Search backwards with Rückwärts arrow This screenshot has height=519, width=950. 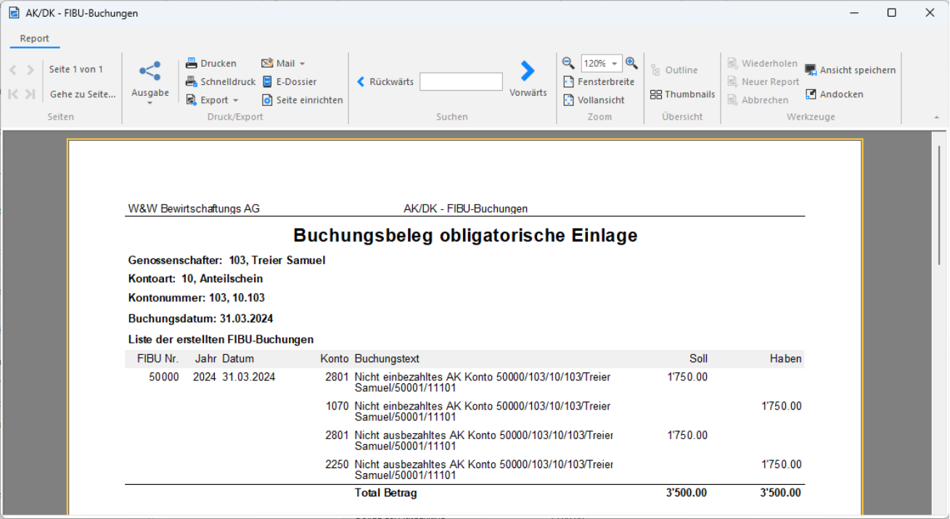coord(361,82)
